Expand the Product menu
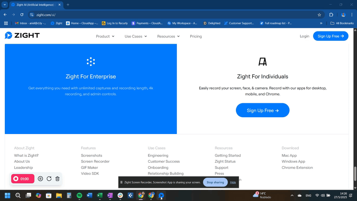 [x=105, y=36]
